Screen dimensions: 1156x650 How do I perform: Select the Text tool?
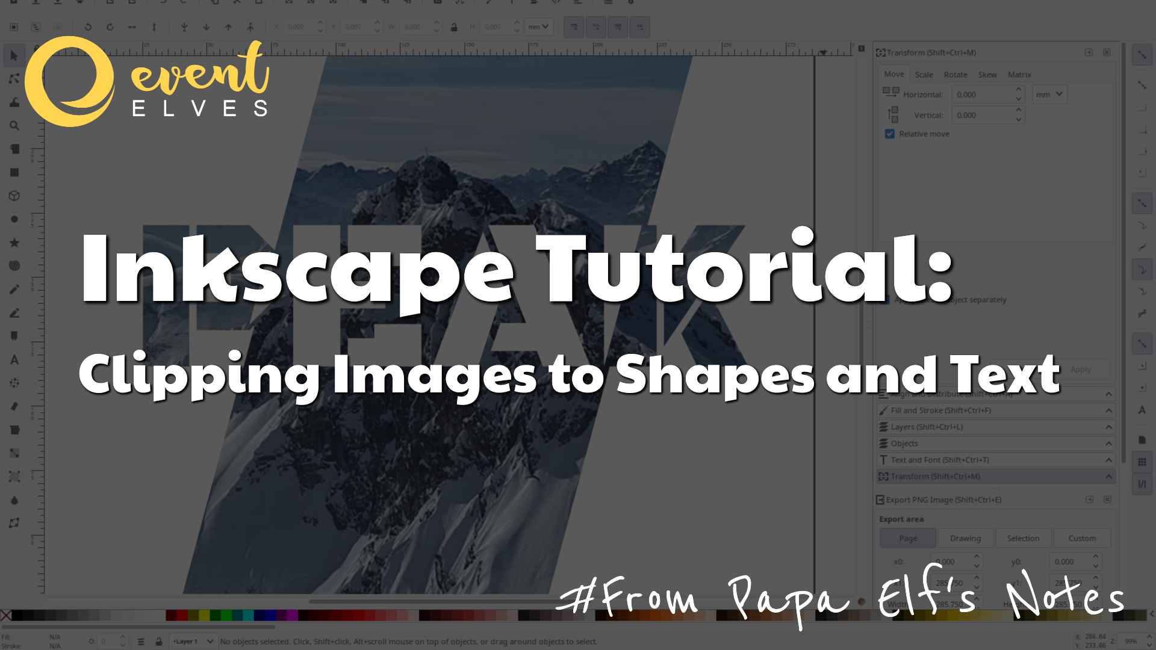(x=14, y=360)
